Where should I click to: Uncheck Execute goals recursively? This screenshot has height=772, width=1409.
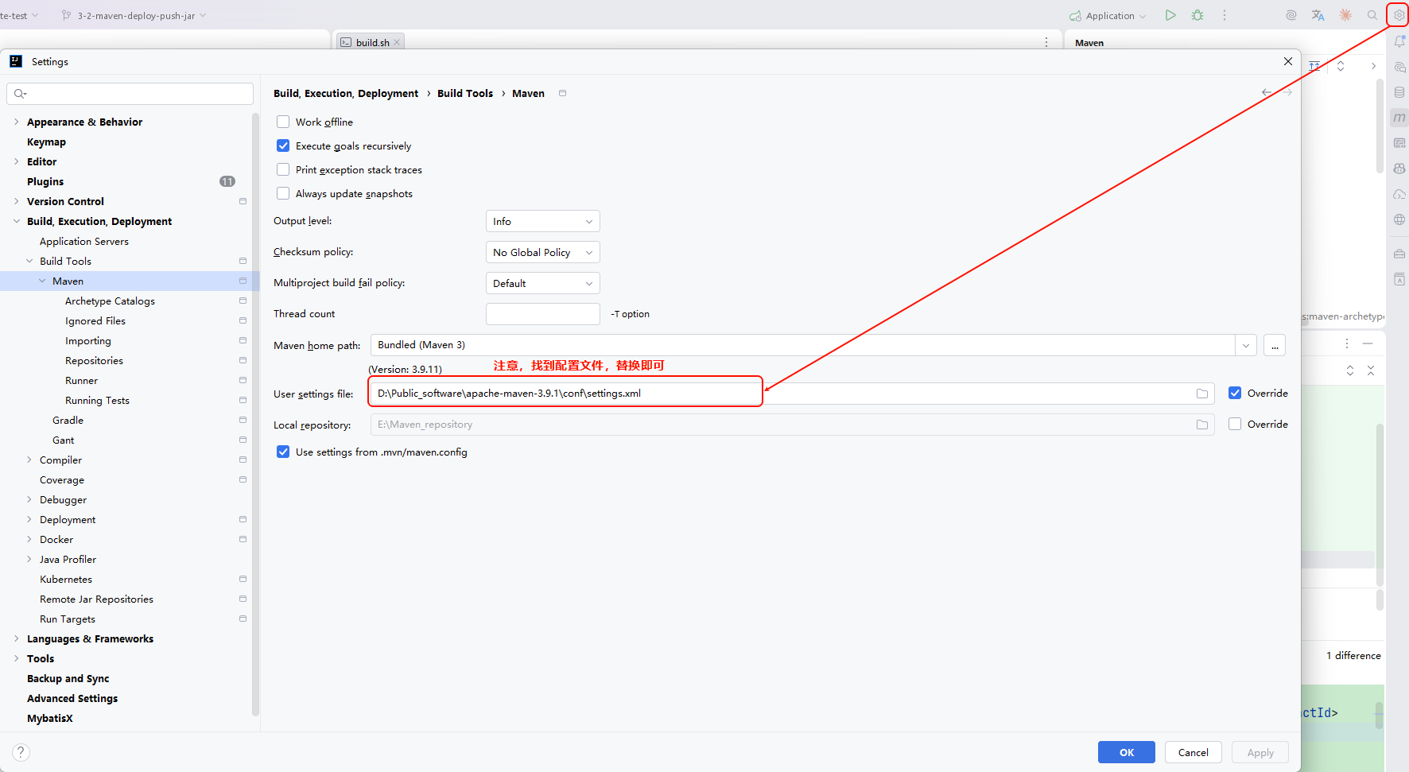(x=283, y=145)
